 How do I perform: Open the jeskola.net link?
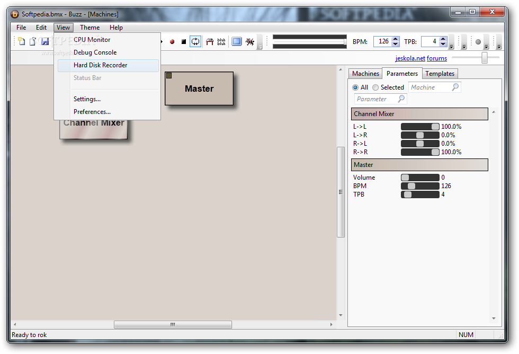coord(410,58)
